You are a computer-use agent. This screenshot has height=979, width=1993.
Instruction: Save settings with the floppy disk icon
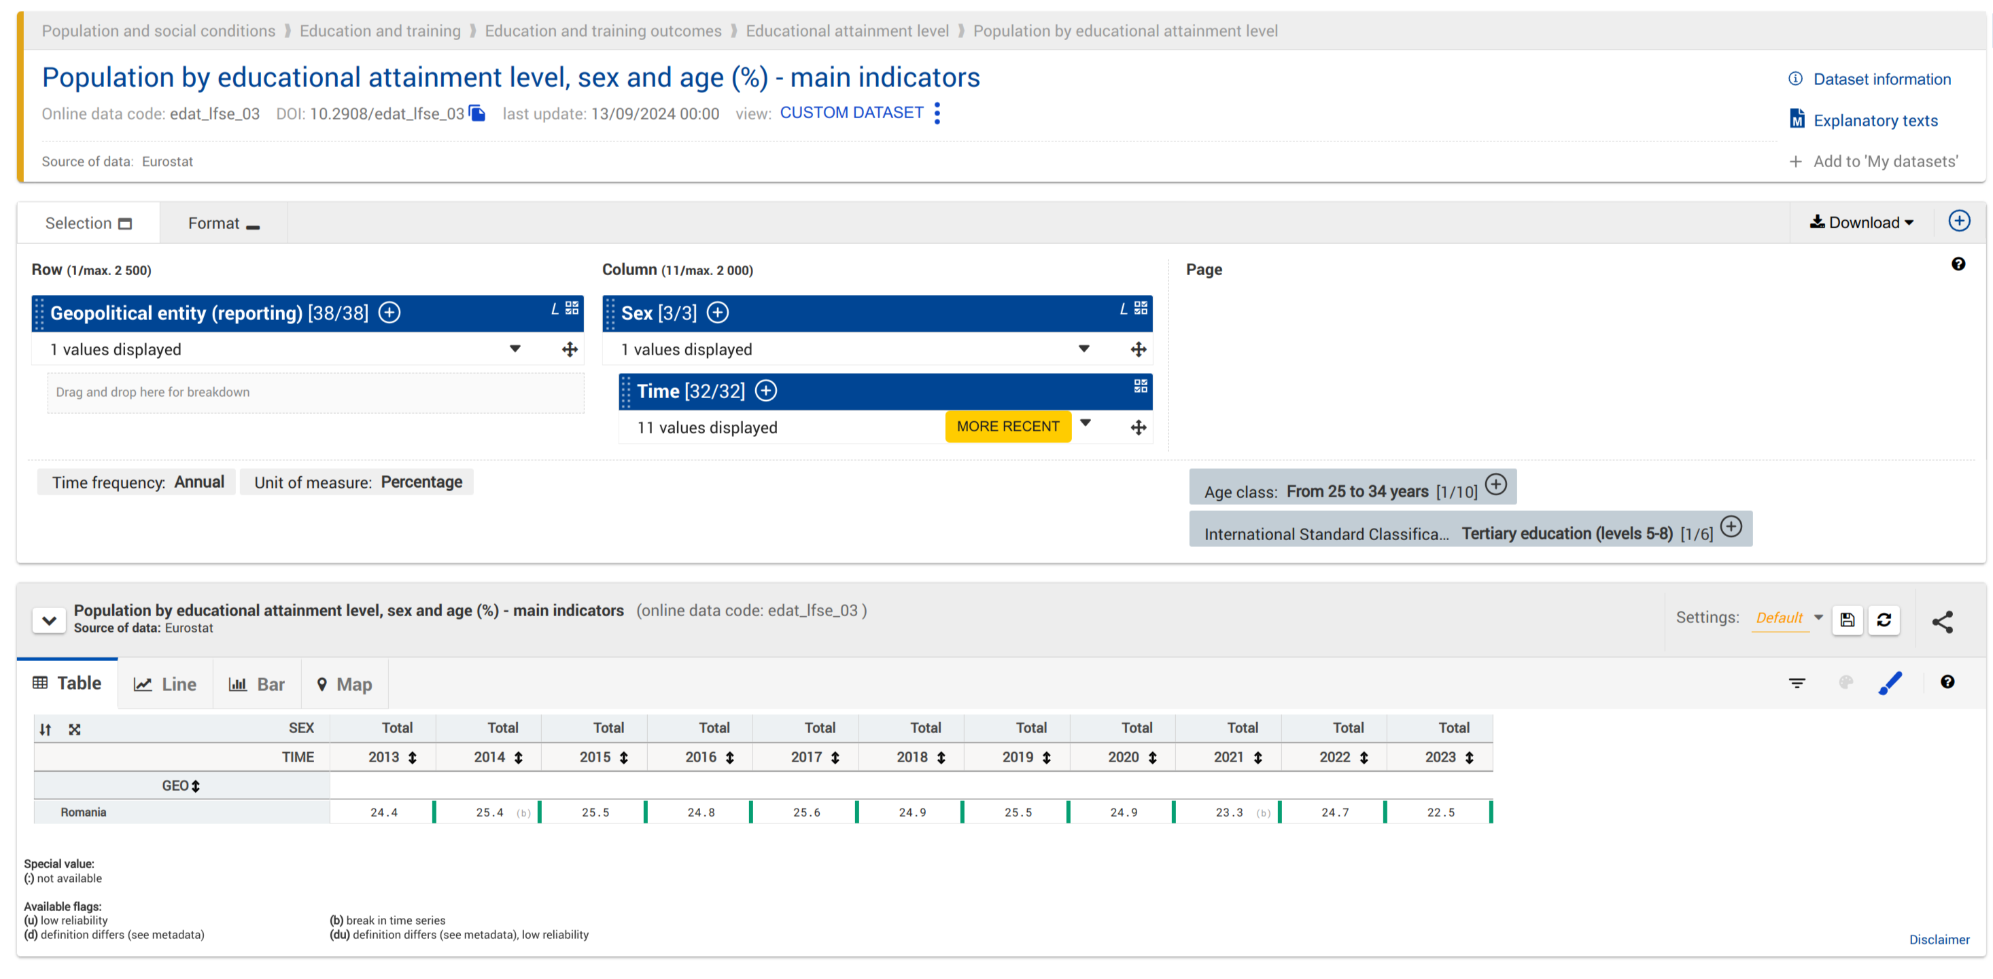(x=1847, y=620)
